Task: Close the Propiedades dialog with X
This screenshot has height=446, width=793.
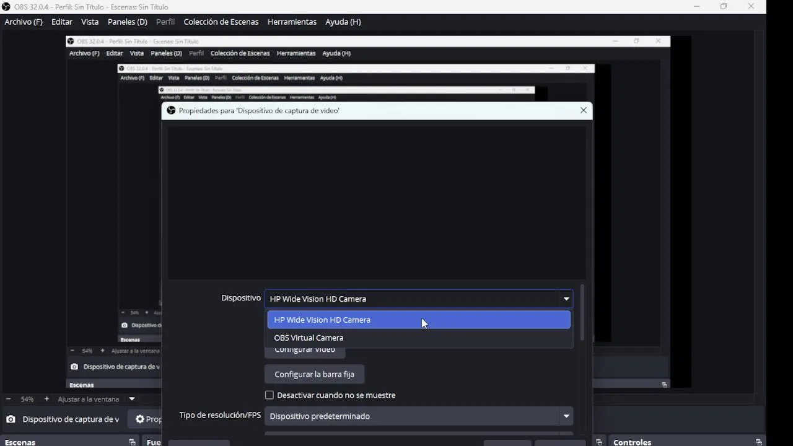Action: tap(583, 110)
